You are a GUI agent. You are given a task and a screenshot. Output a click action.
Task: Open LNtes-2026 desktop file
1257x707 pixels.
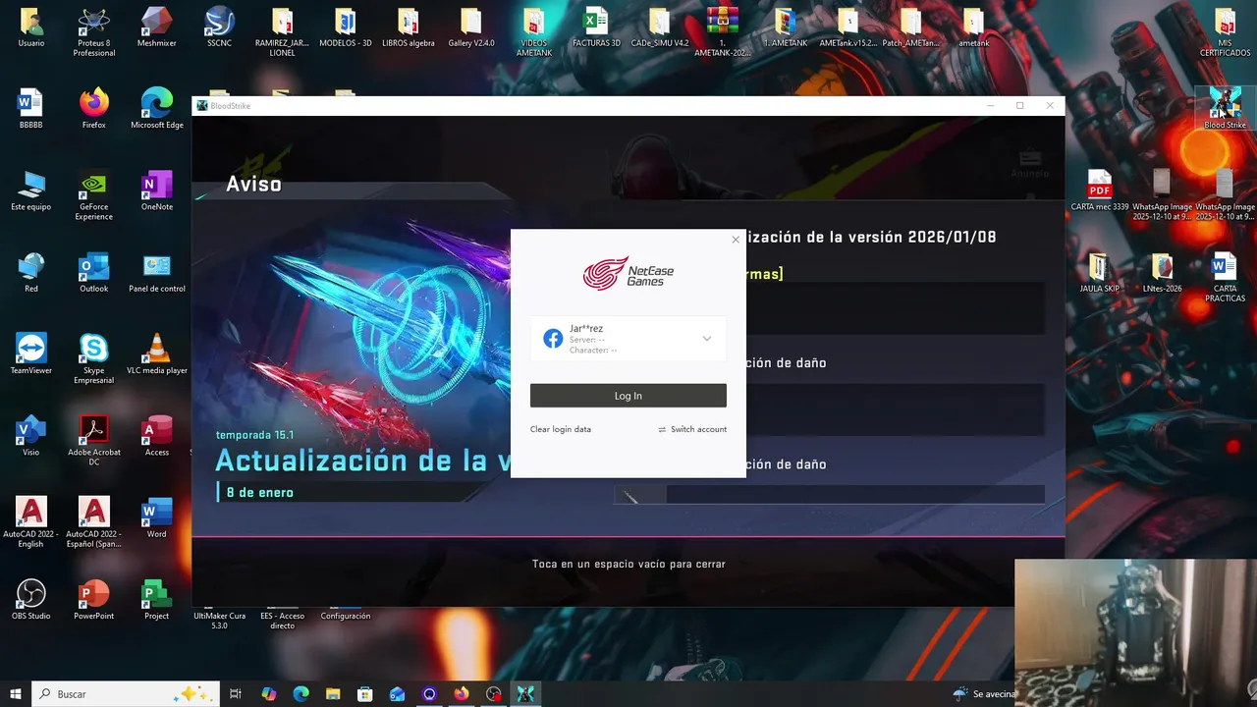(x=1162, y=272)
